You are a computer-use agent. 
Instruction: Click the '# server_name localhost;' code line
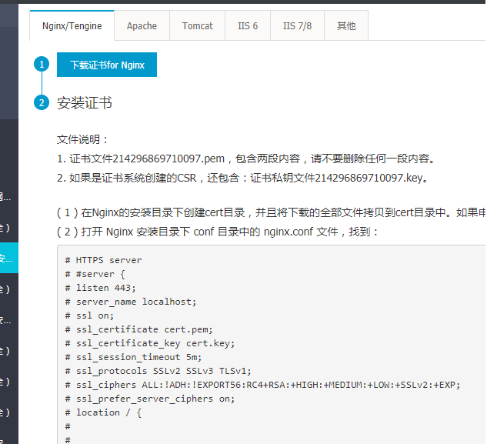point(131,302)
